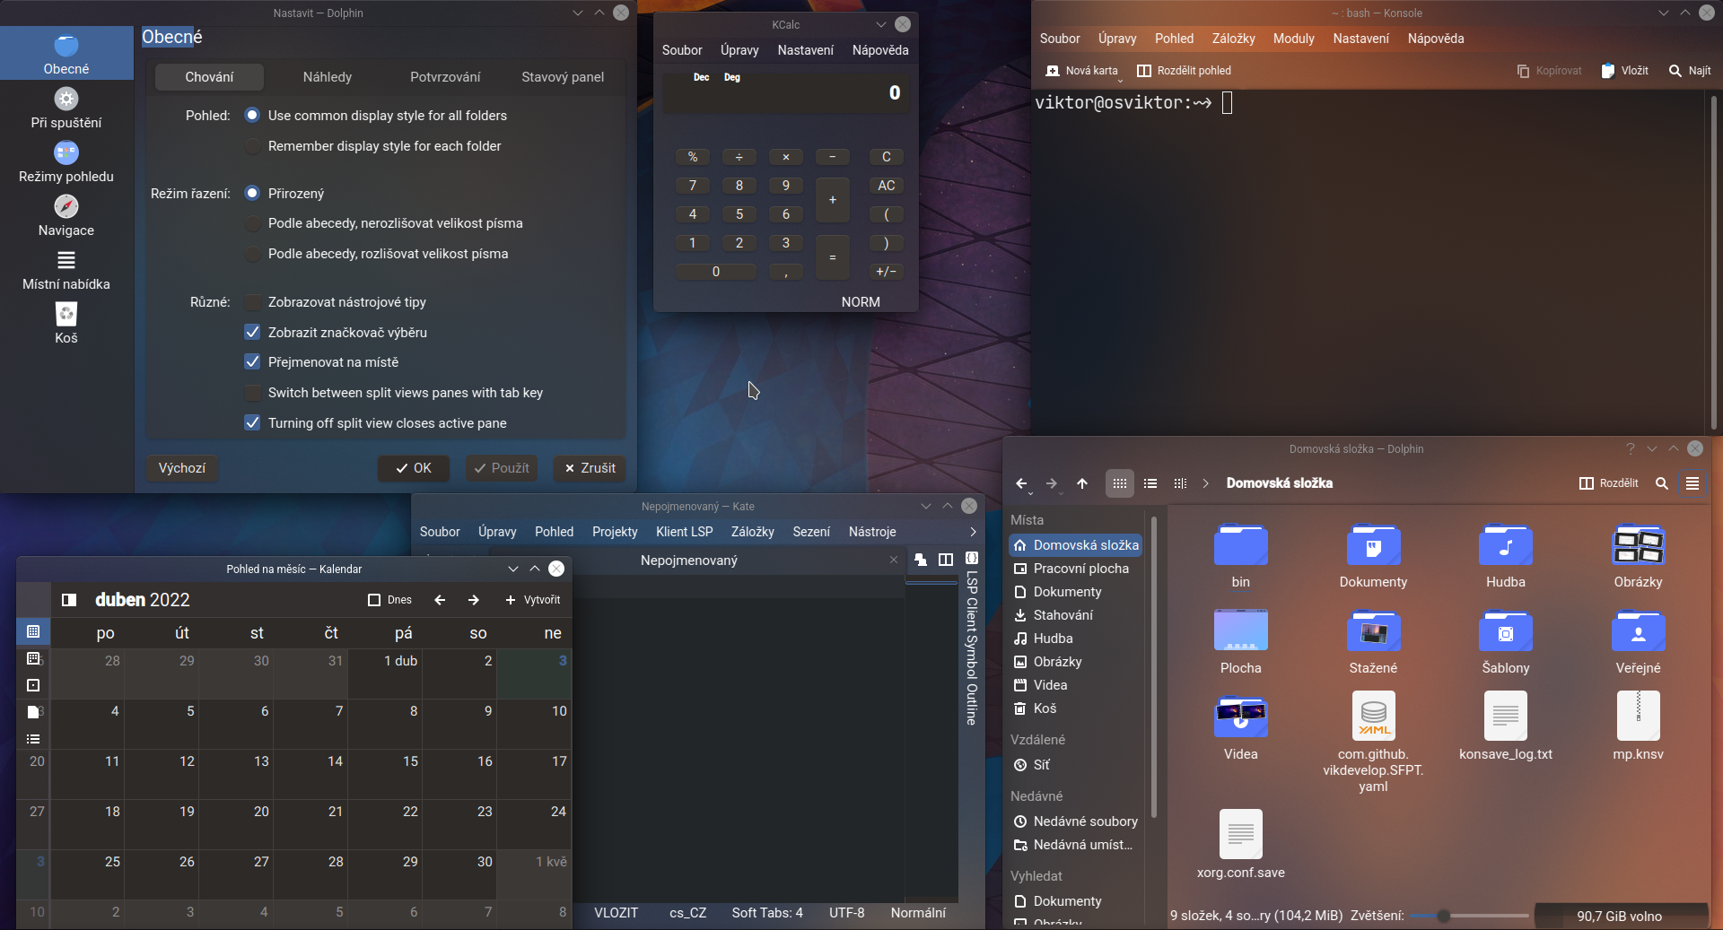The width and height of the screenshot is (1723, 930).
Task: Click Vložit paste in Konsole toolbar
Action: (1625, 71)
